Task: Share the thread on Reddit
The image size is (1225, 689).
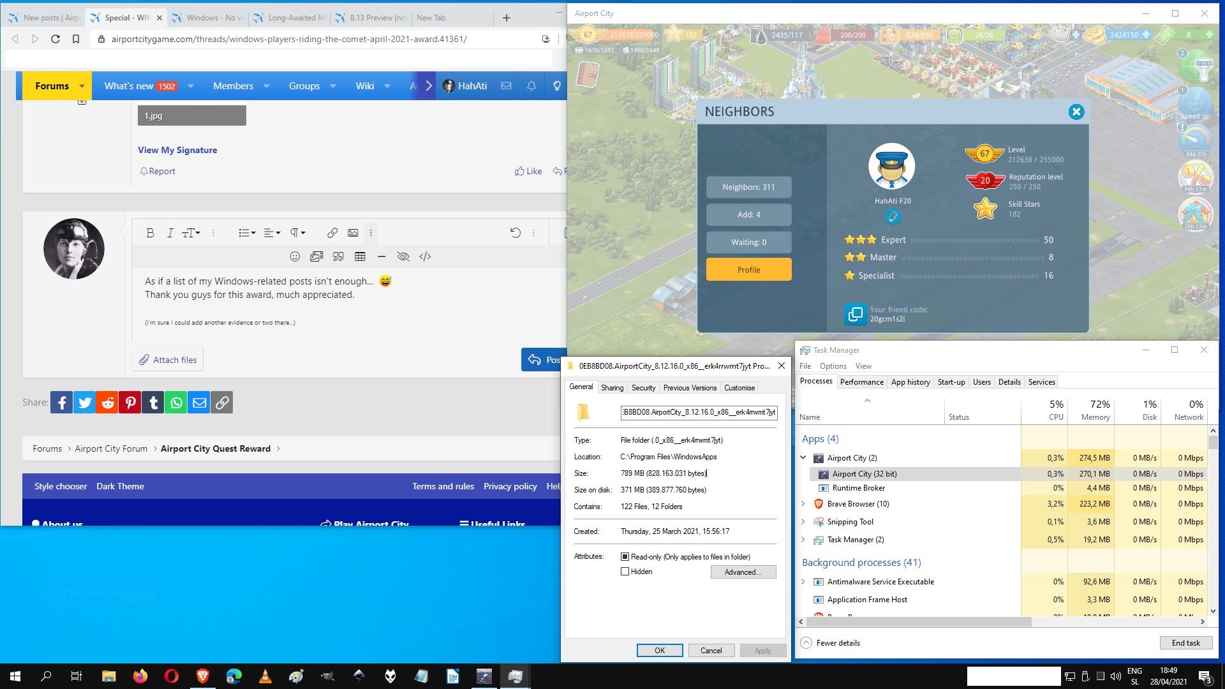Action: [x=108, y=403]
